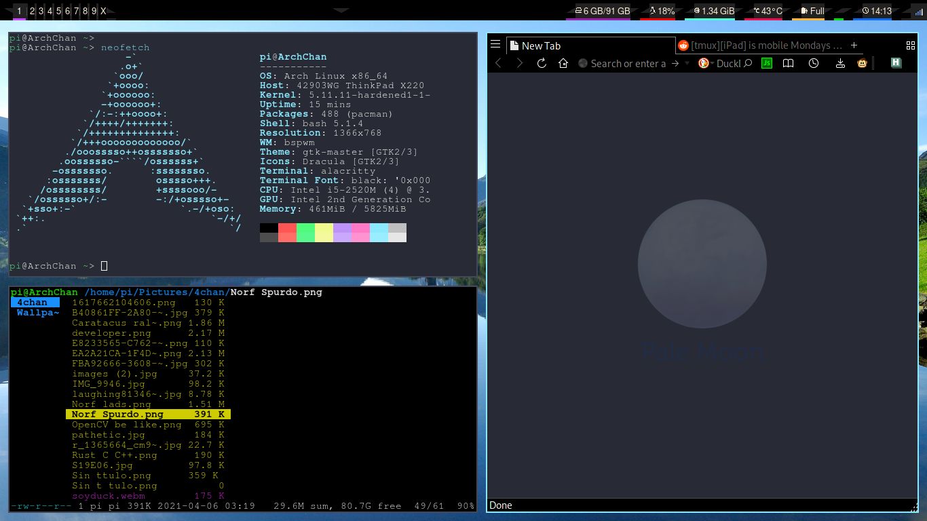Navigate to the browser home page
The image size is (927, 521).
[563, 62]
